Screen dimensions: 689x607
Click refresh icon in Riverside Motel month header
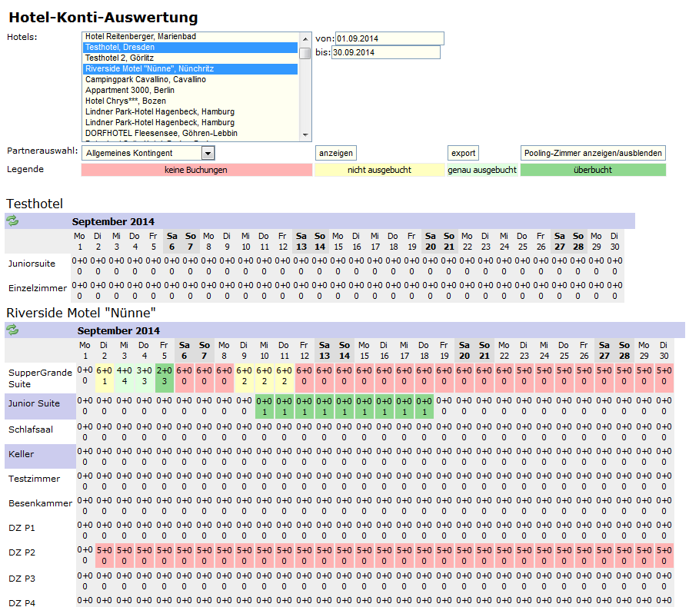point(12,330)
